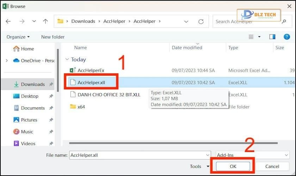Select DANH CHO OFFICE 32 BIT.XLL file
This screenshot has width=296, height=176.
pos(109,95)
